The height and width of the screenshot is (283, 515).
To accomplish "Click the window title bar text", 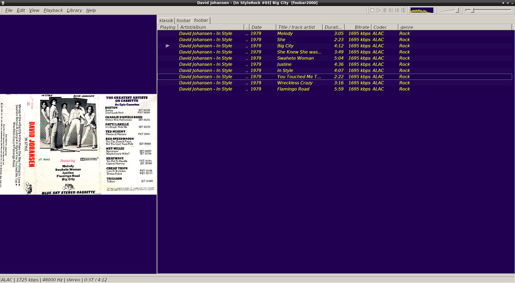I will pyautogui.click(x=257, y=3).
